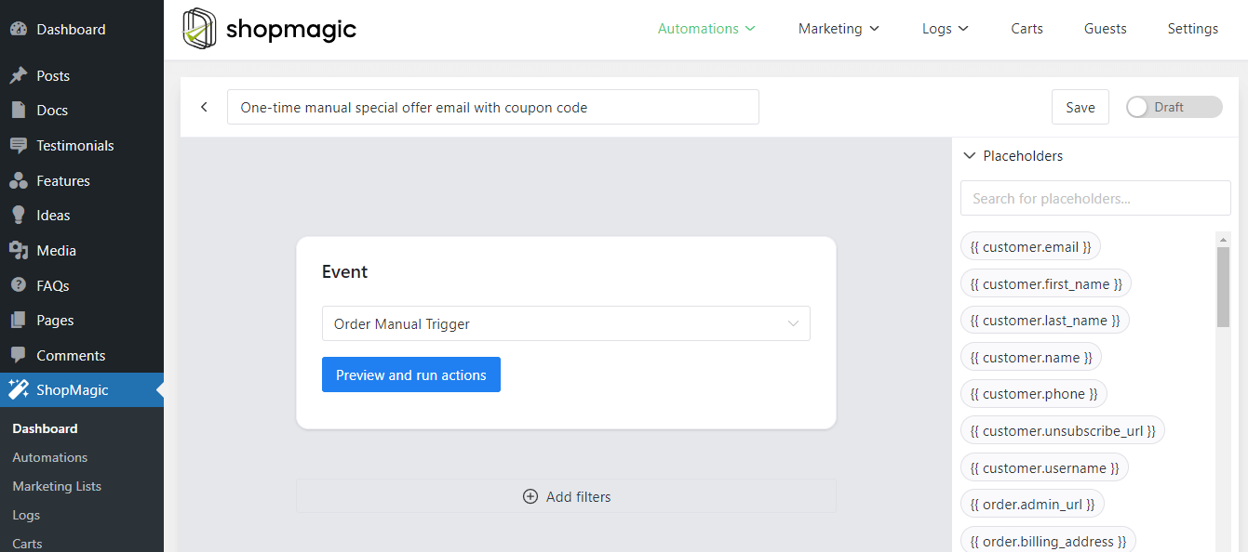Click the WordPress Dashboard gauge icon
Screen dimensions: 1248x552
tap(18, 29)
